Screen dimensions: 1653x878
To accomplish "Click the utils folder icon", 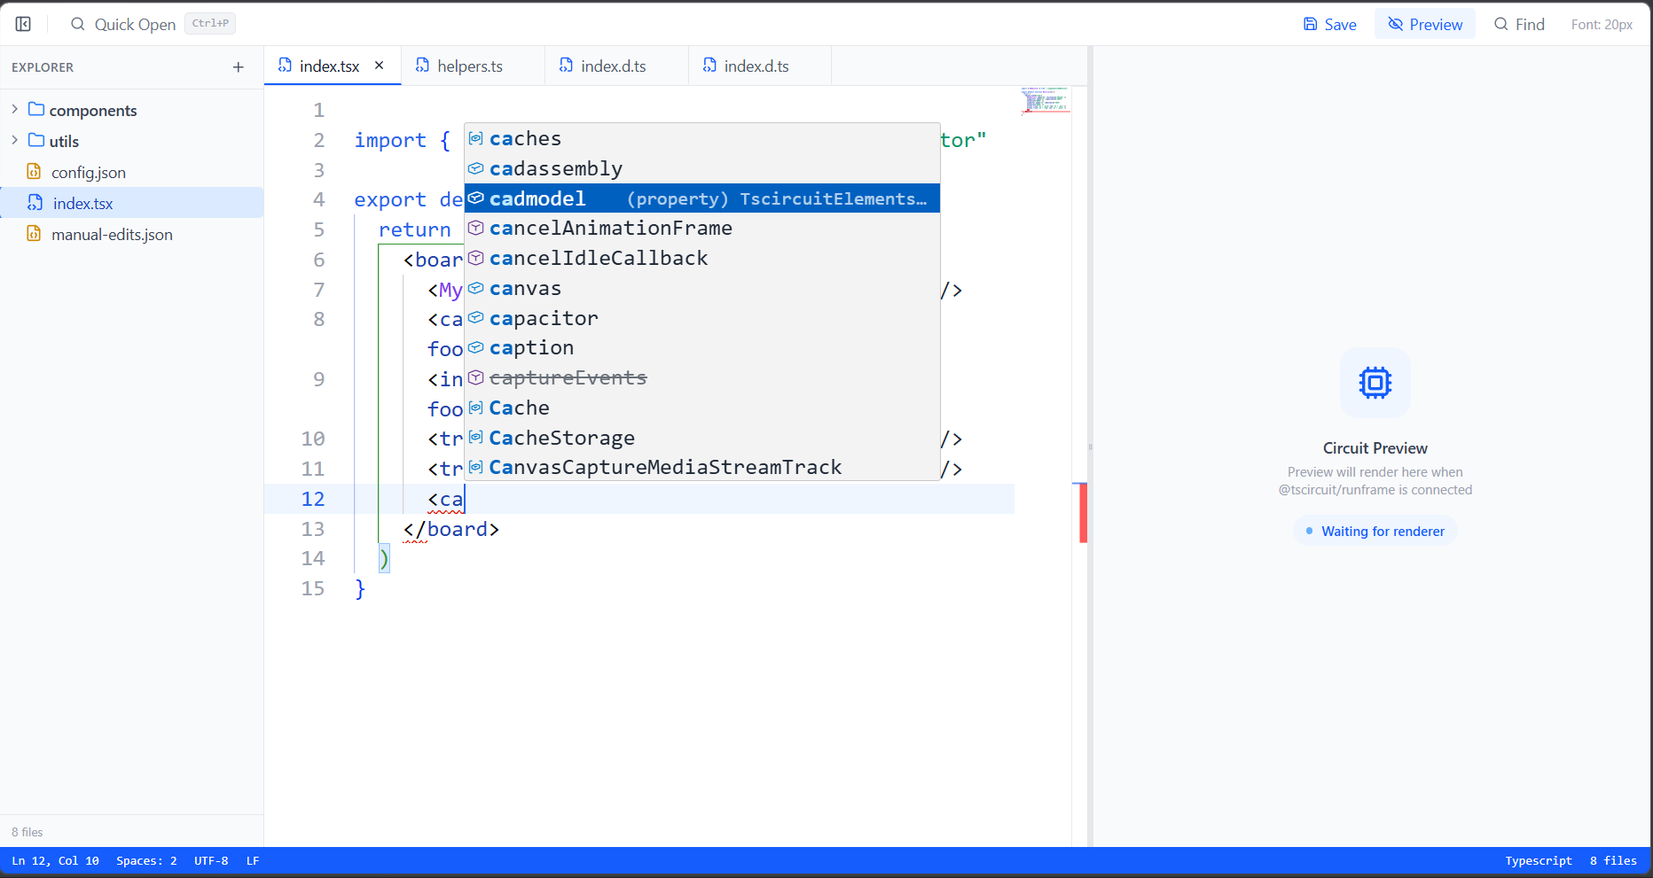I will pos(36,140).
